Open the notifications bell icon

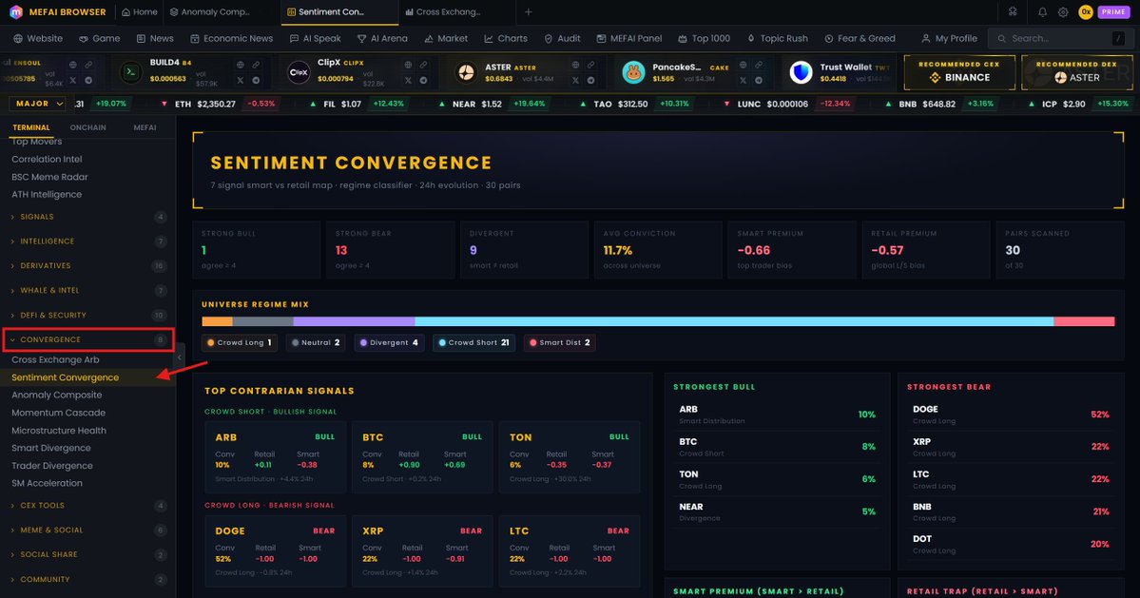point(1042,11)
